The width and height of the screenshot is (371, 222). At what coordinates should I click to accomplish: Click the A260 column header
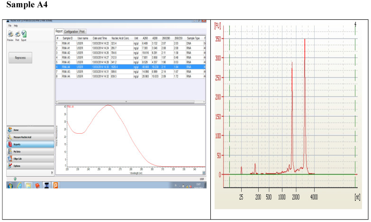[x=146, y=38]
